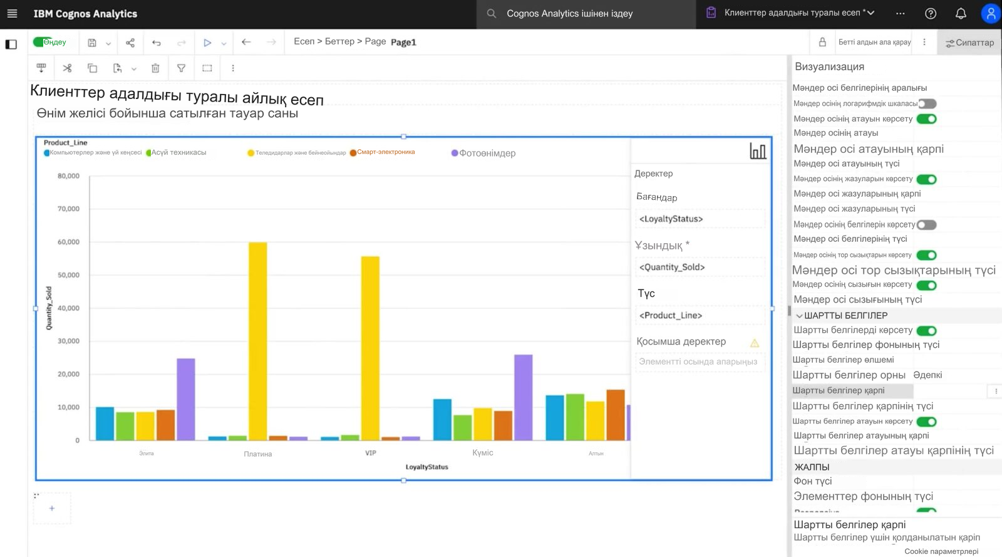Change visualization type via bar chart icon
Image resolution: width=1002 pixels, height=557 pixels.
[x=758, y=151]
